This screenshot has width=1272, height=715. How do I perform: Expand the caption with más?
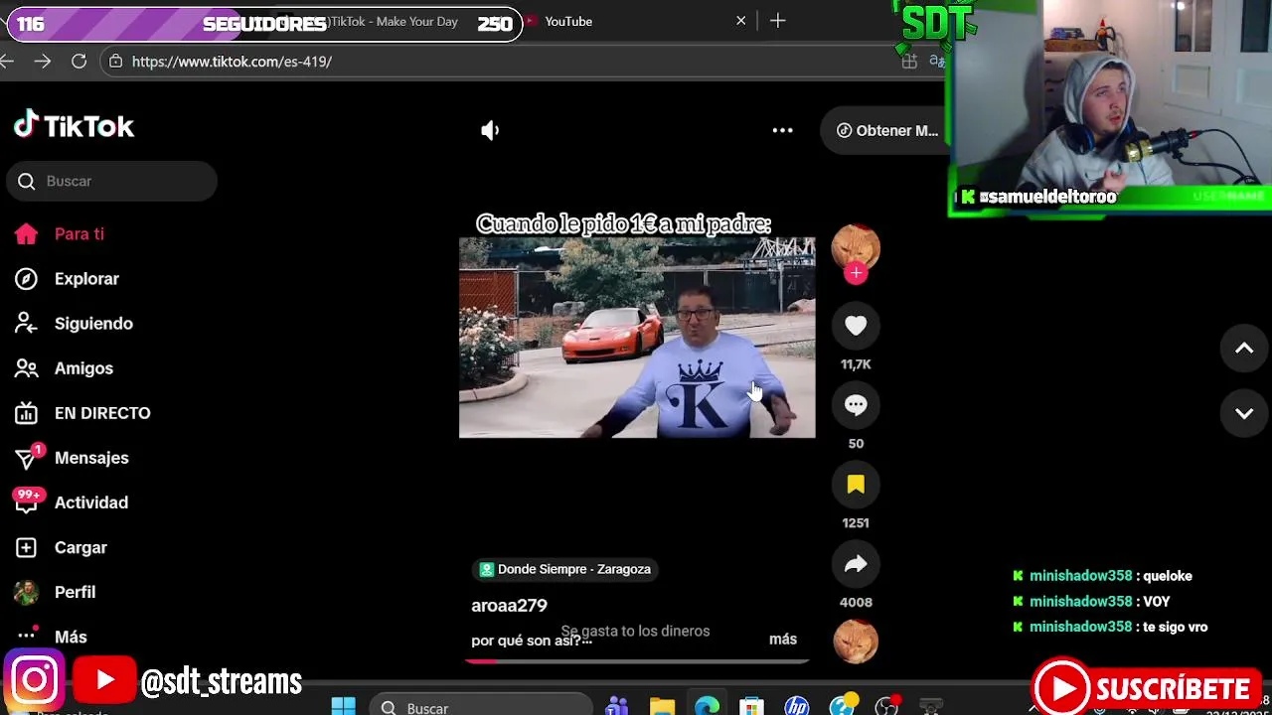click(x=783, y=639)
